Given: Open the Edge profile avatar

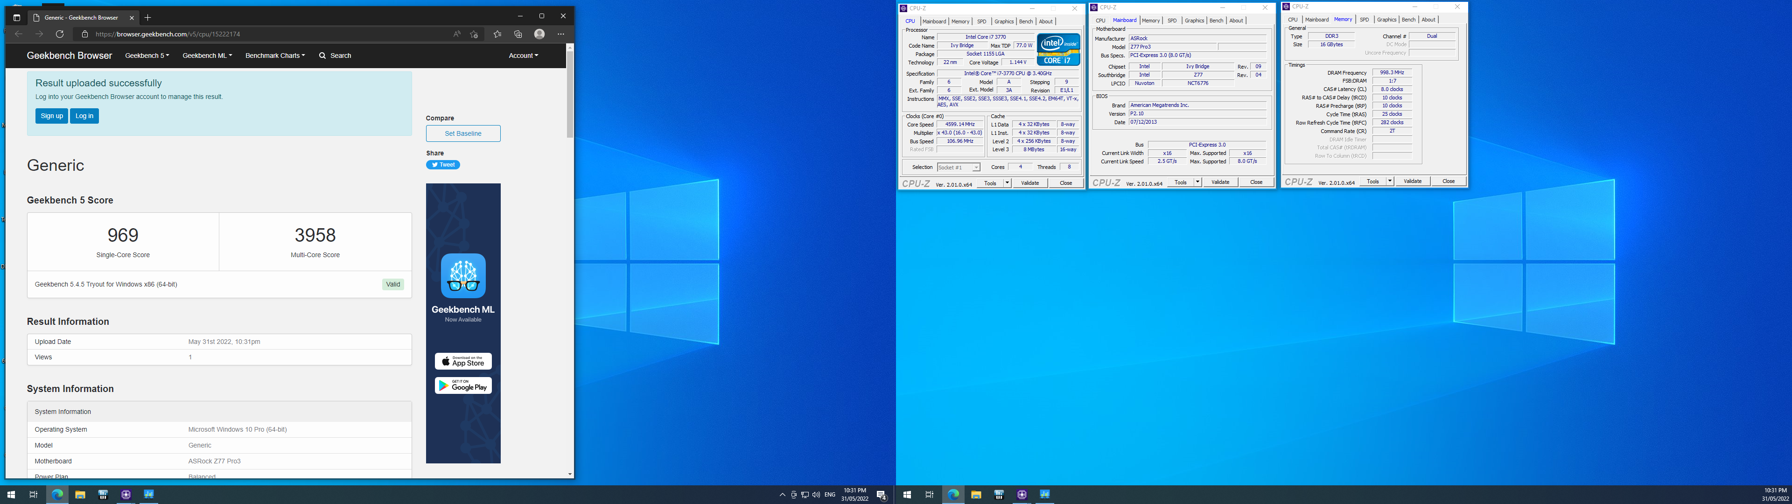Looking at the screenshot, I should pyautogui.click(x=539, y=34).
